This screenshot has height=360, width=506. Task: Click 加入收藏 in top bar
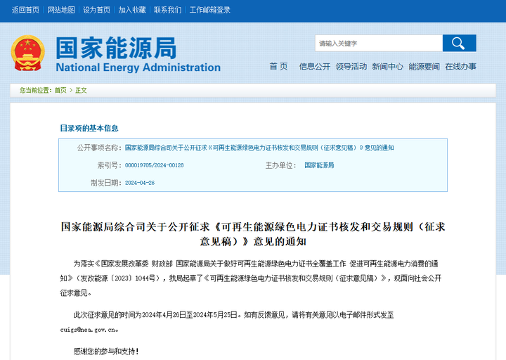point(132,10)
